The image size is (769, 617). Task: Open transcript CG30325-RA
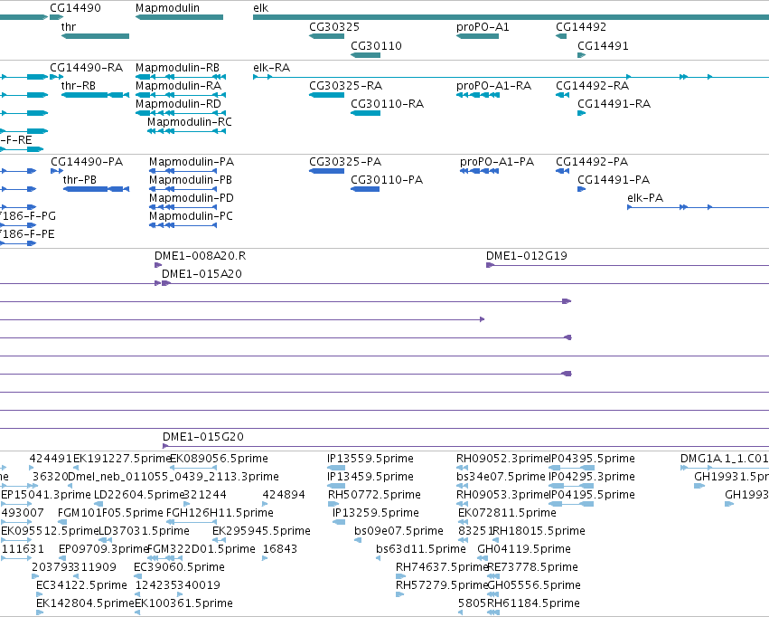click(x=345, y=85)
